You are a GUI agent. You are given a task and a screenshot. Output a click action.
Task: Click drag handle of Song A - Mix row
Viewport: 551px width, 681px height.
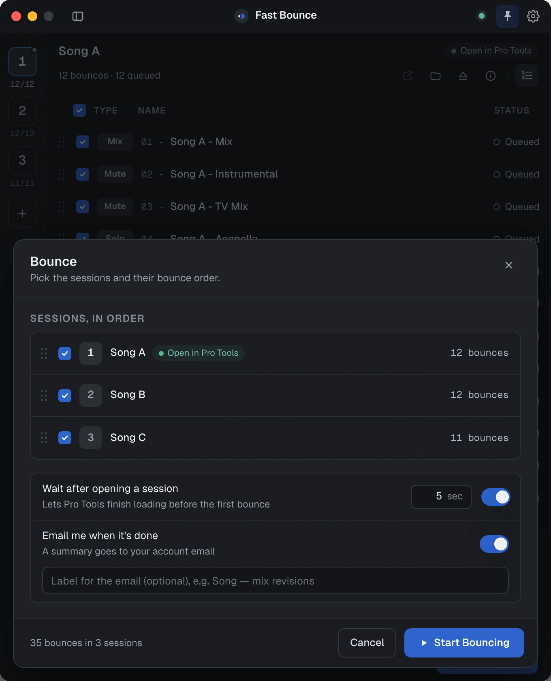(62, 142)
